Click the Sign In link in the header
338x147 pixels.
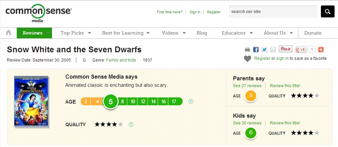pyautogui.click(x=195, y=12)
